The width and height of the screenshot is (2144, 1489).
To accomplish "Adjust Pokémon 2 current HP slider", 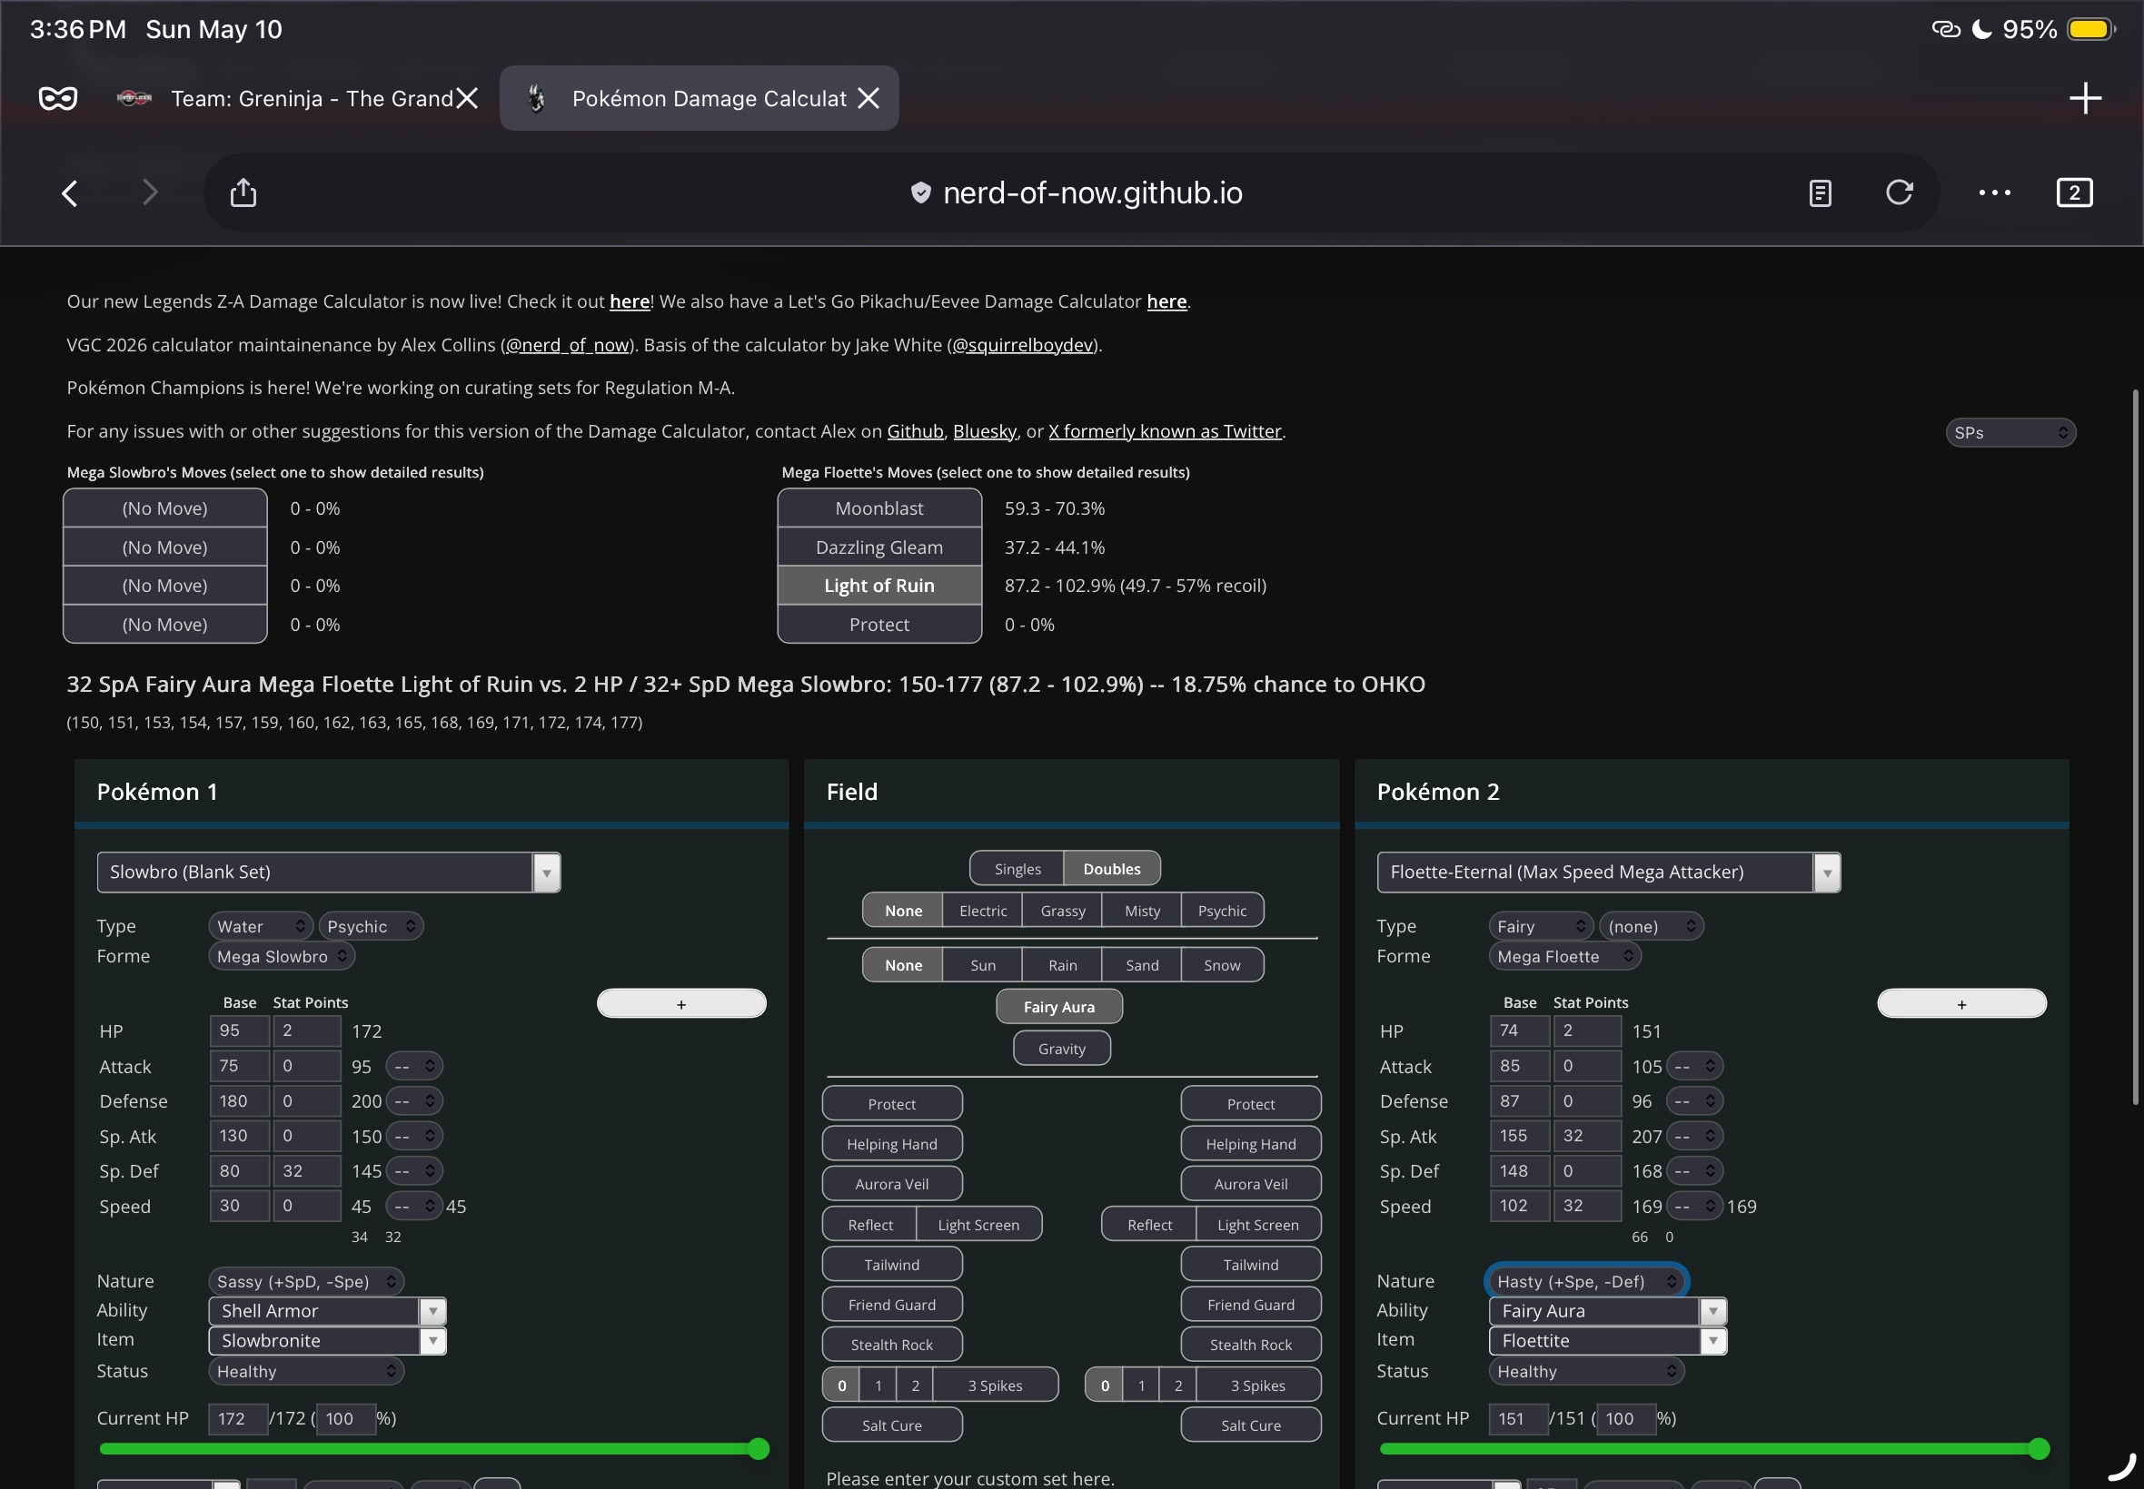I will (1714, 1449).
